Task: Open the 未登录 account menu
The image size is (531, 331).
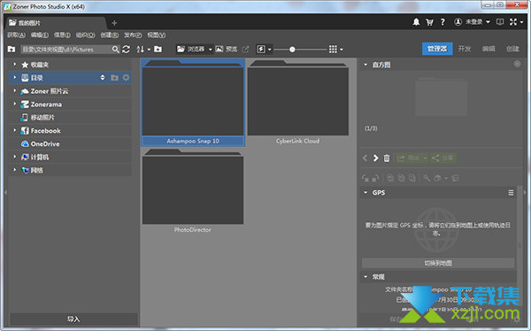Action: point(472,22)
